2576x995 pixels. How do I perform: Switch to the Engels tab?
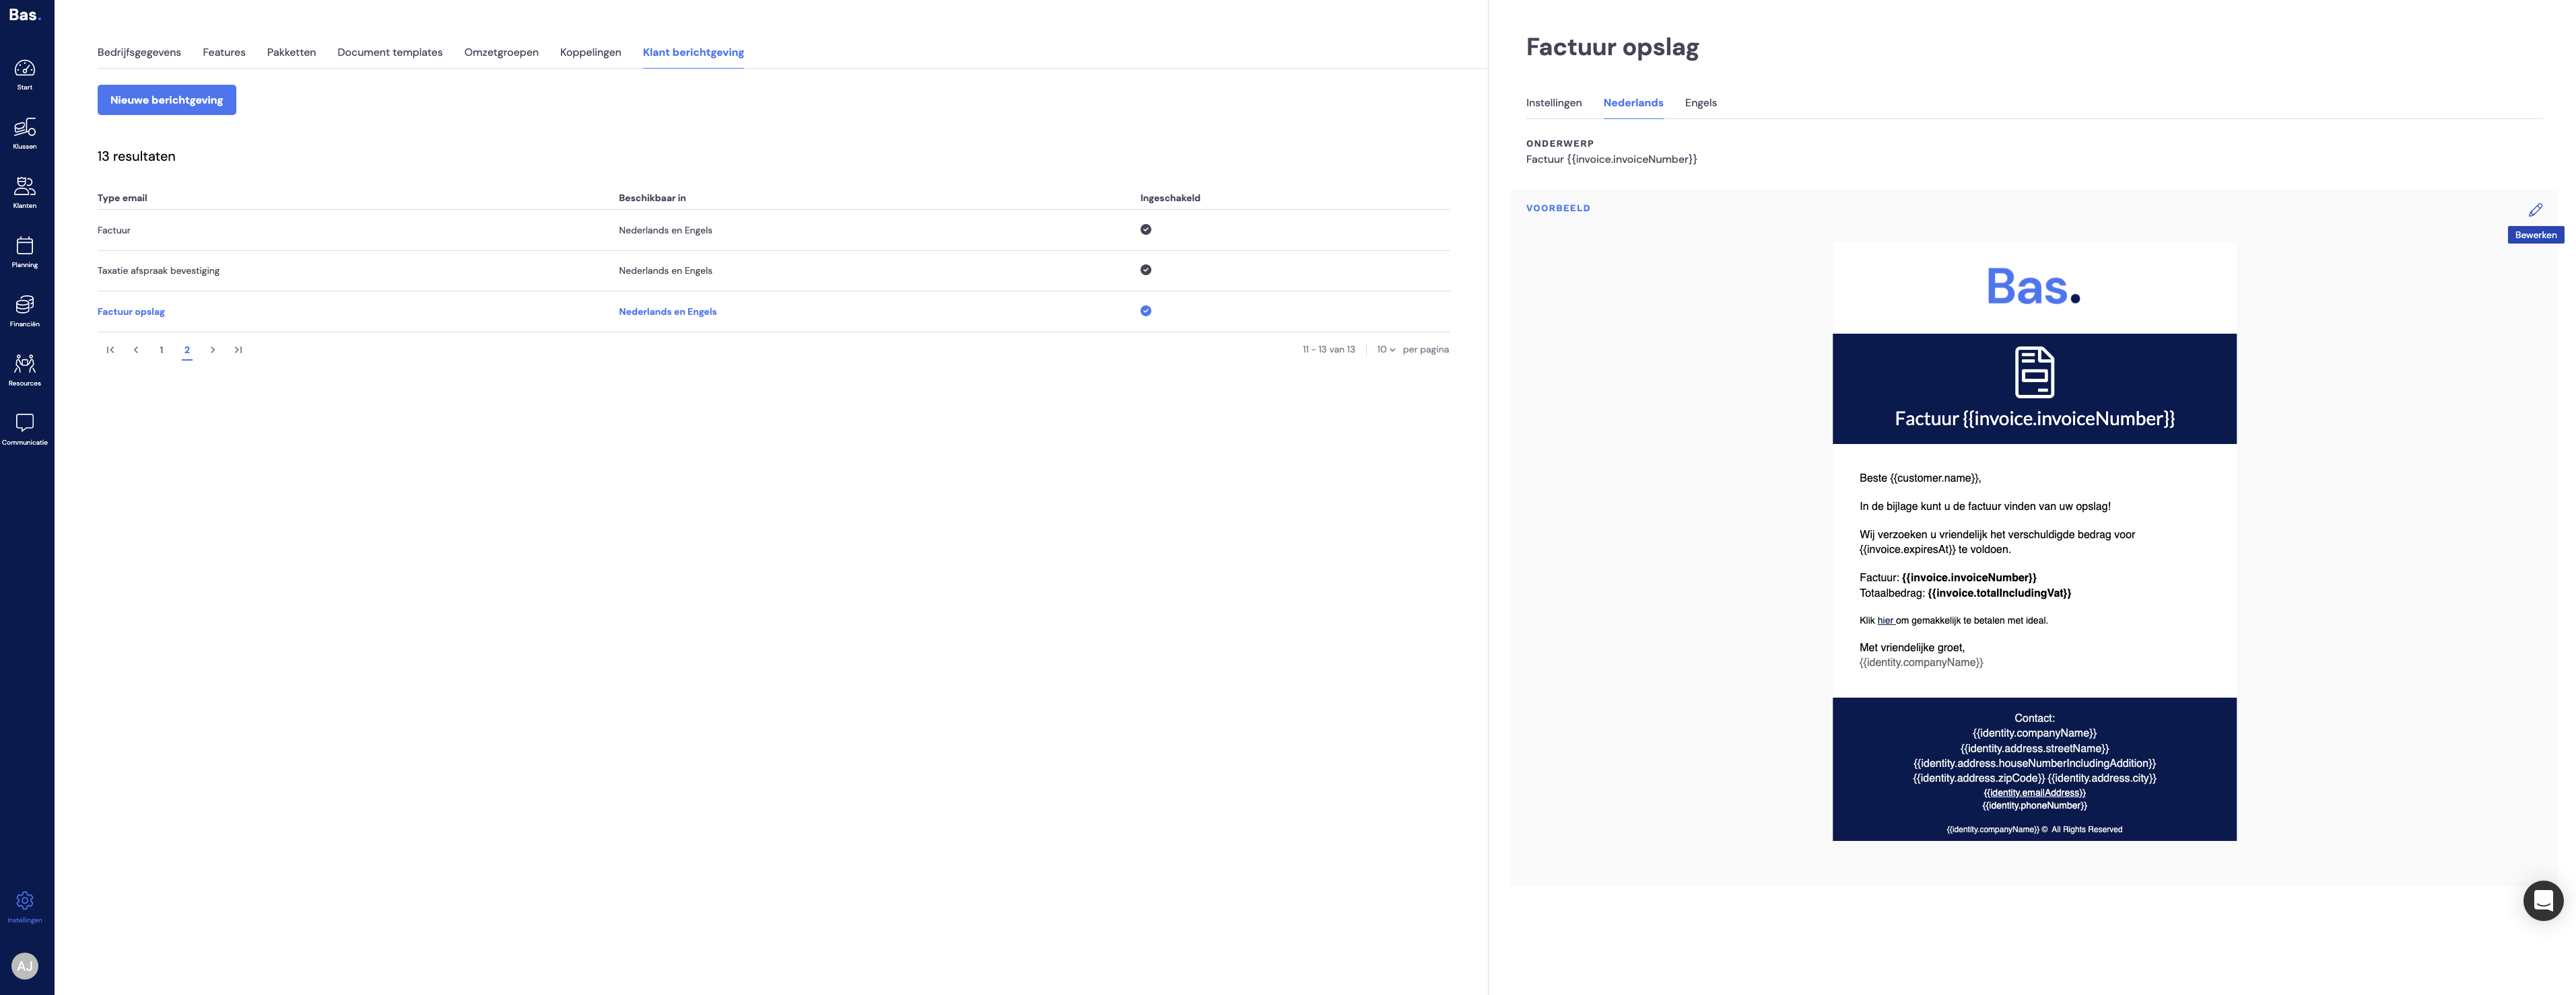(1700, 103)
